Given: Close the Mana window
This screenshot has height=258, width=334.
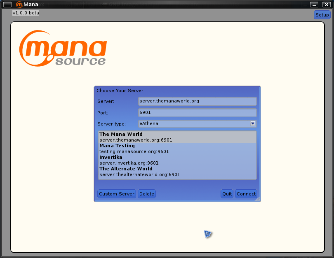Looking at the screenshot, I should 326,4.
